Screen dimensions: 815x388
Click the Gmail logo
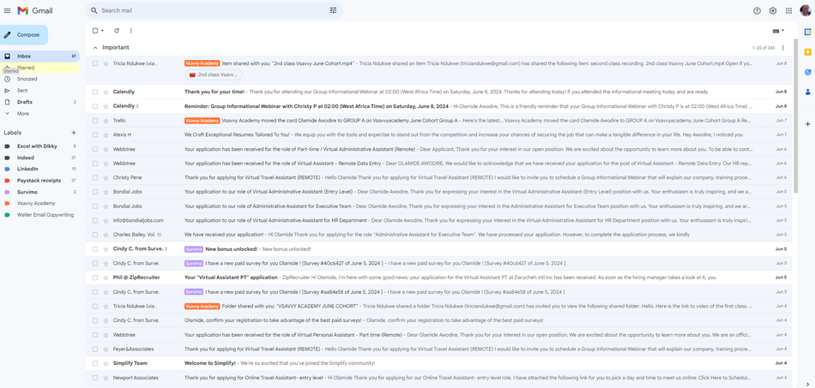[x=35, y=10]
